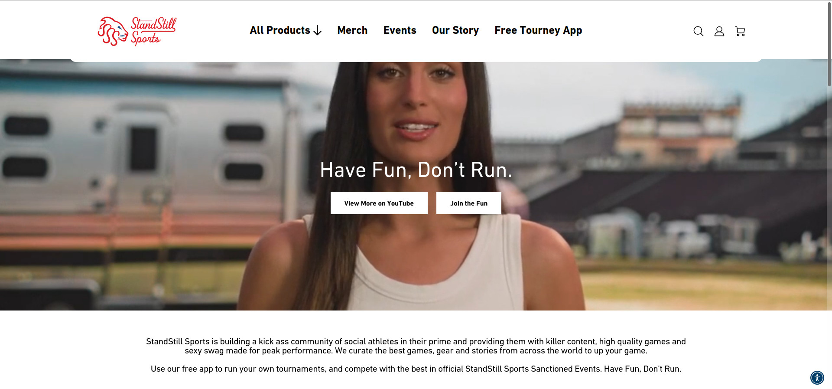Click the free app tournaments paragraph

pos(416,369)
